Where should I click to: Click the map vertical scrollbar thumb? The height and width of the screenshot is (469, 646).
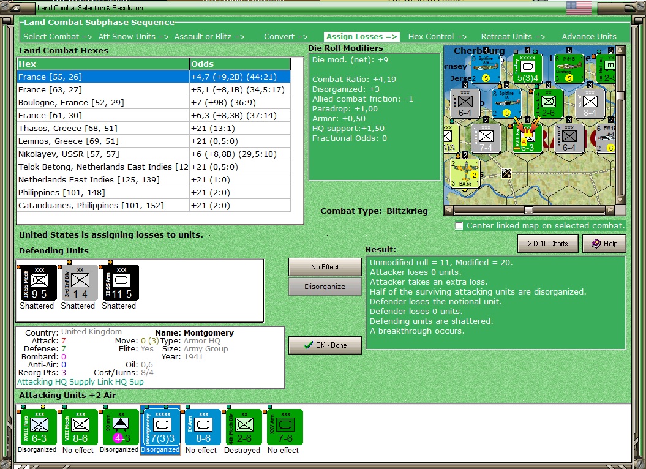coord(620,96)
